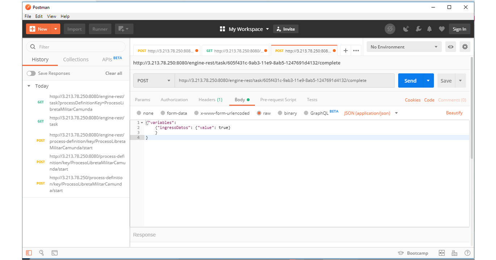Select the first POST request tab
Image resolution: width=496 pixels, height=260 pixels.
click(167, 51)
